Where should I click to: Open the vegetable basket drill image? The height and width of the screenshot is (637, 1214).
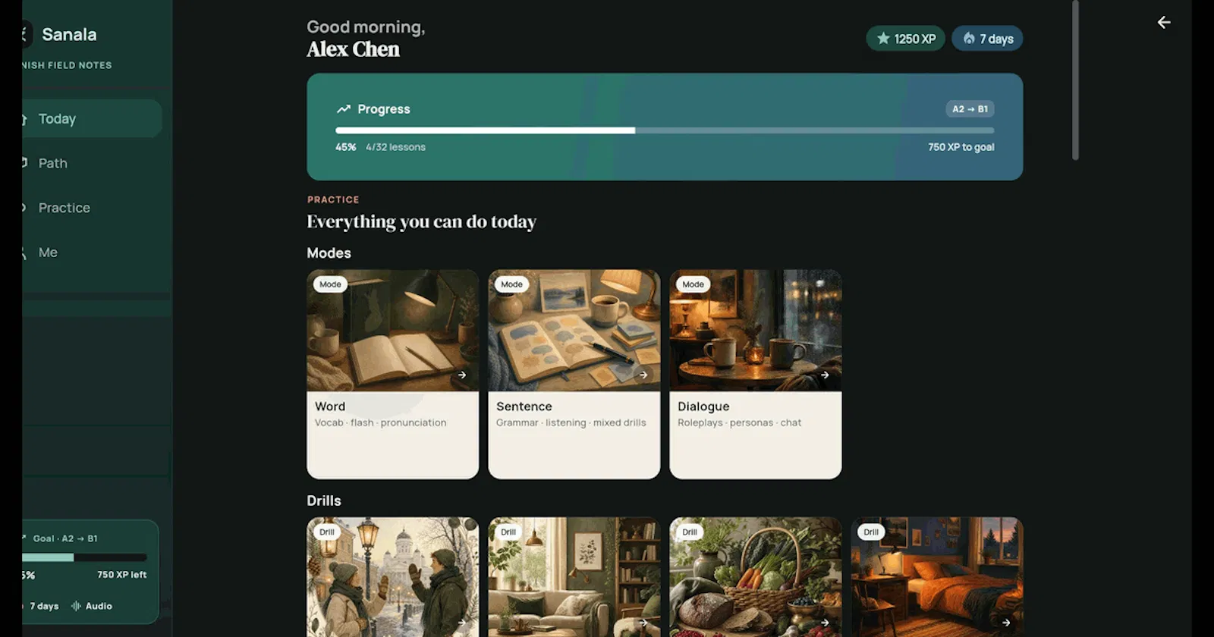click(756, 577)
